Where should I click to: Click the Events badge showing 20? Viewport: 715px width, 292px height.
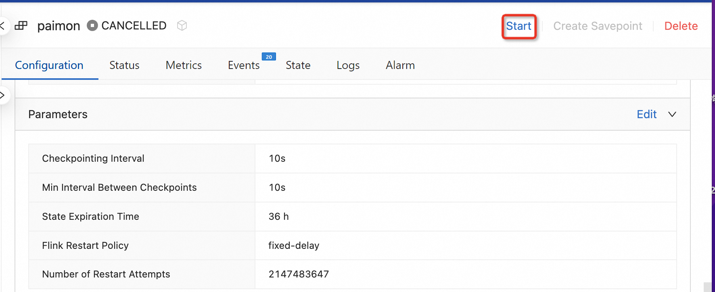tap(269, 57)
